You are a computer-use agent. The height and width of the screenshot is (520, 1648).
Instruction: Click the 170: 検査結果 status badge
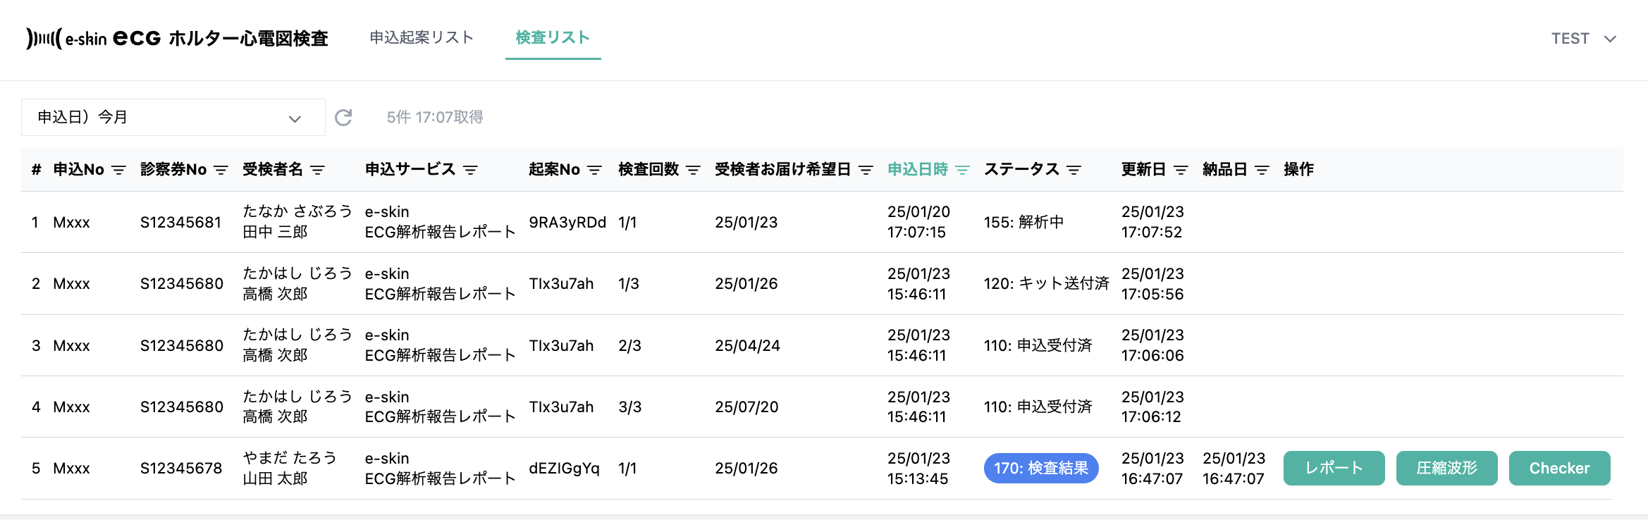pyautogui.click(x=1041, y=468)
